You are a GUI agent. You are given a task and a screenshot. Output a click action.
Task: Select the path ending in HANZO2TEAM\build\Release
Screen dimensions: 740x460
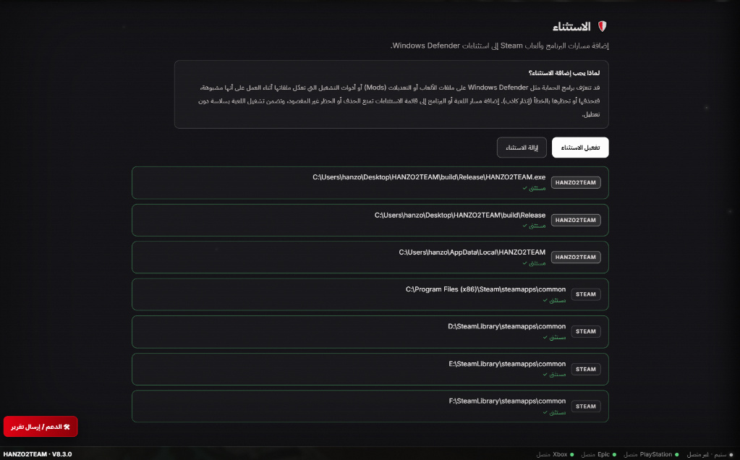tap(459, 215)
